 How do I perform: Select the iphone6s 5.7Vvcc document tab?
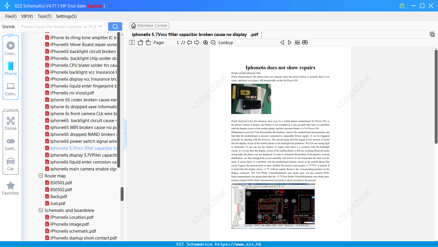(195, 35)
